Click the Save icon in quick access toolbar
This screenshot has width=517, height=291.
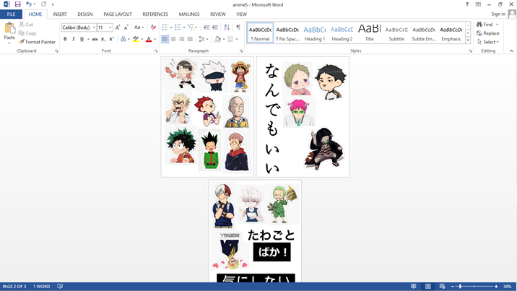(17, 4)
